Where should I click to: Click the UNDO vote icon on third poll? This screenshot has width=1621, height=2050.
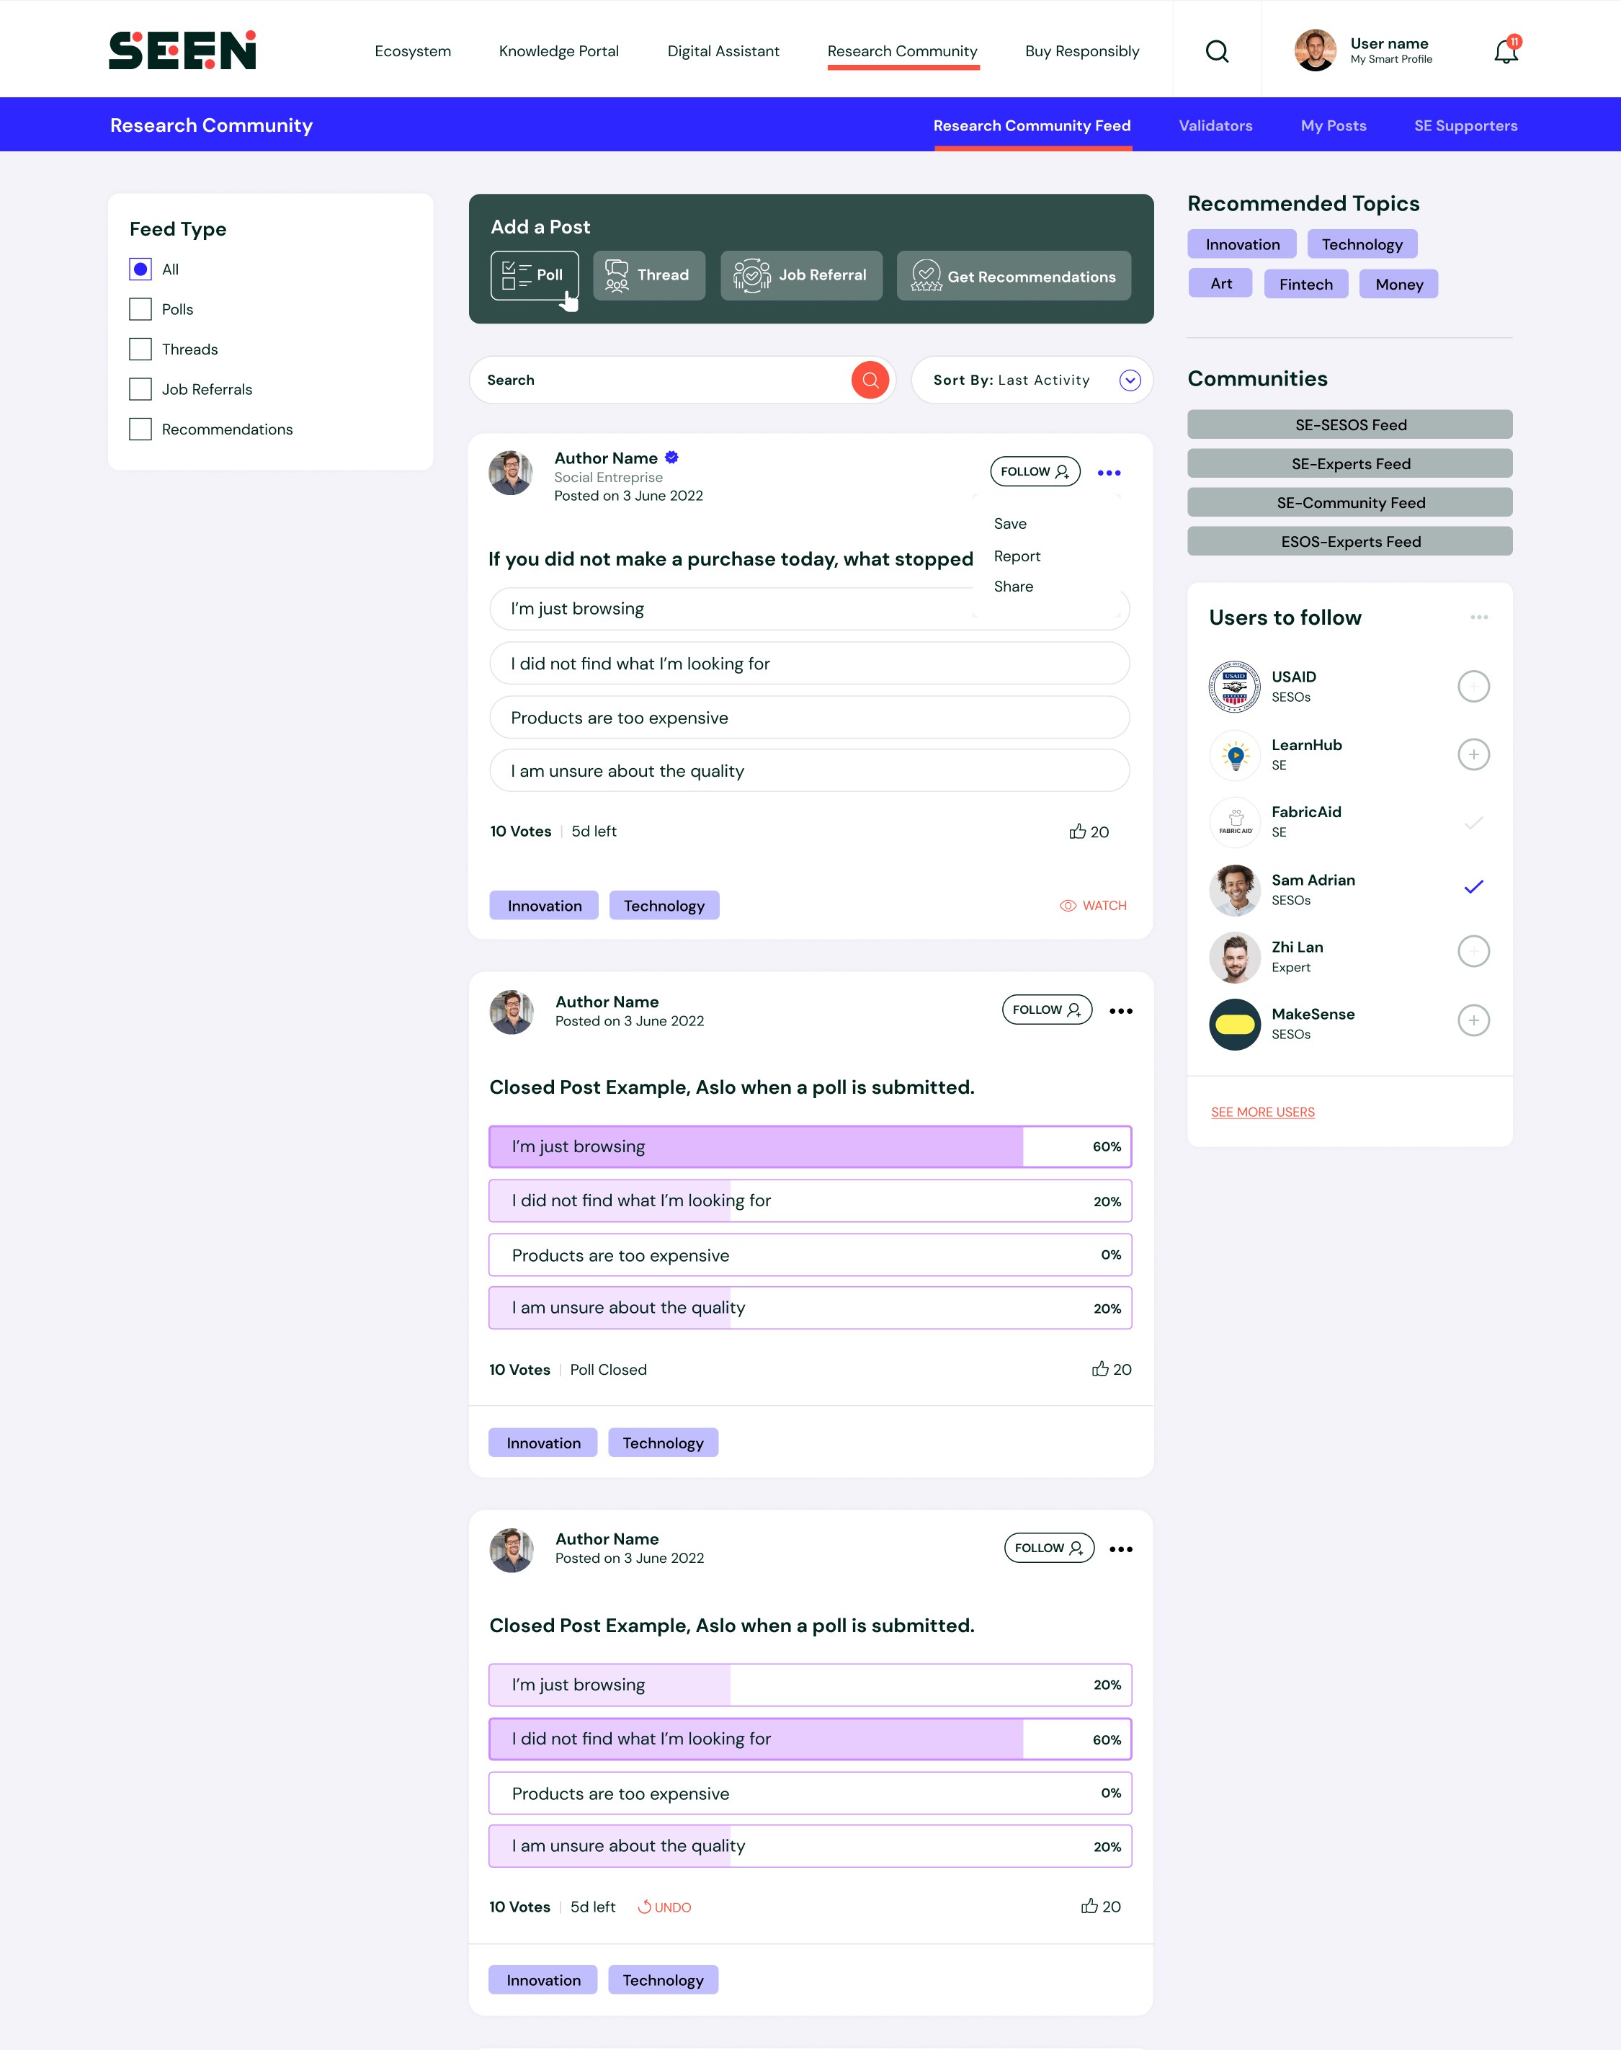(644, 1907)
